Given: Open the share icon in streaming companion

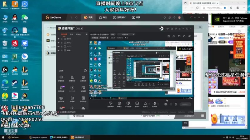Looking at the screenshot, I should [189, 36].
